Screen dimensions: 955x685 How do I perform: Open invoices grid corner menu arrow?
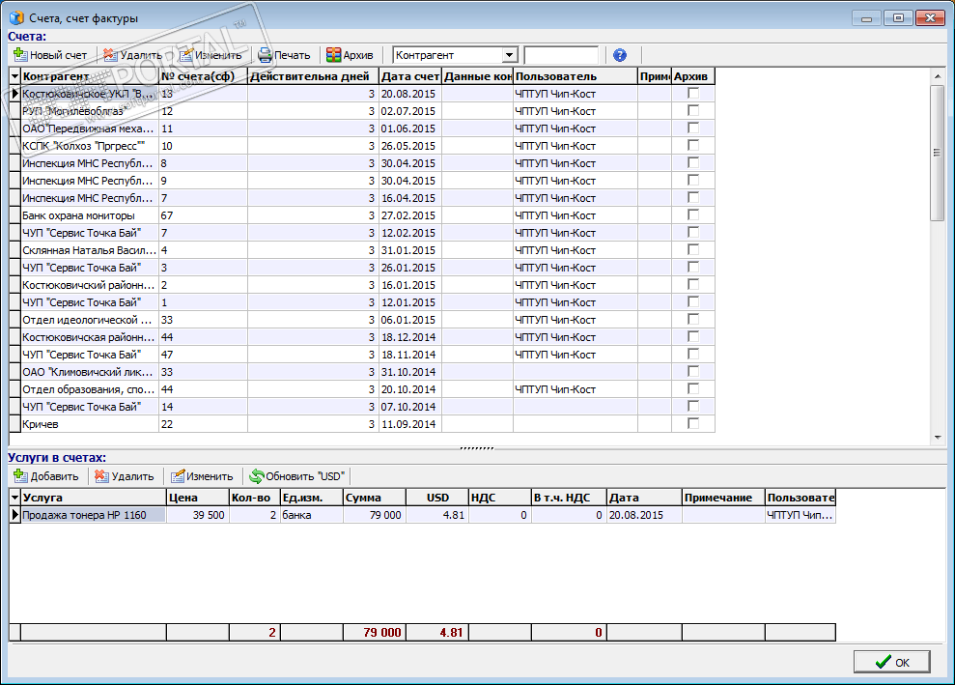click(15, 76)
